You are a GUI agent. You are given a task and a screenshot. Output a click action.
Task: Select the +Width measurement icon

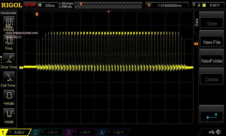point(9,96)
